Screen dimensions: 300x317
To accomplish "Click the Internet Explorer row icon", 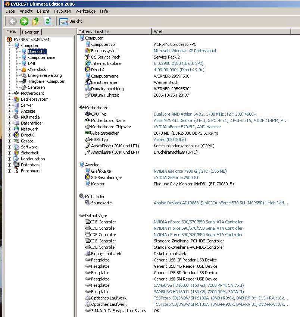I will 88,63.
